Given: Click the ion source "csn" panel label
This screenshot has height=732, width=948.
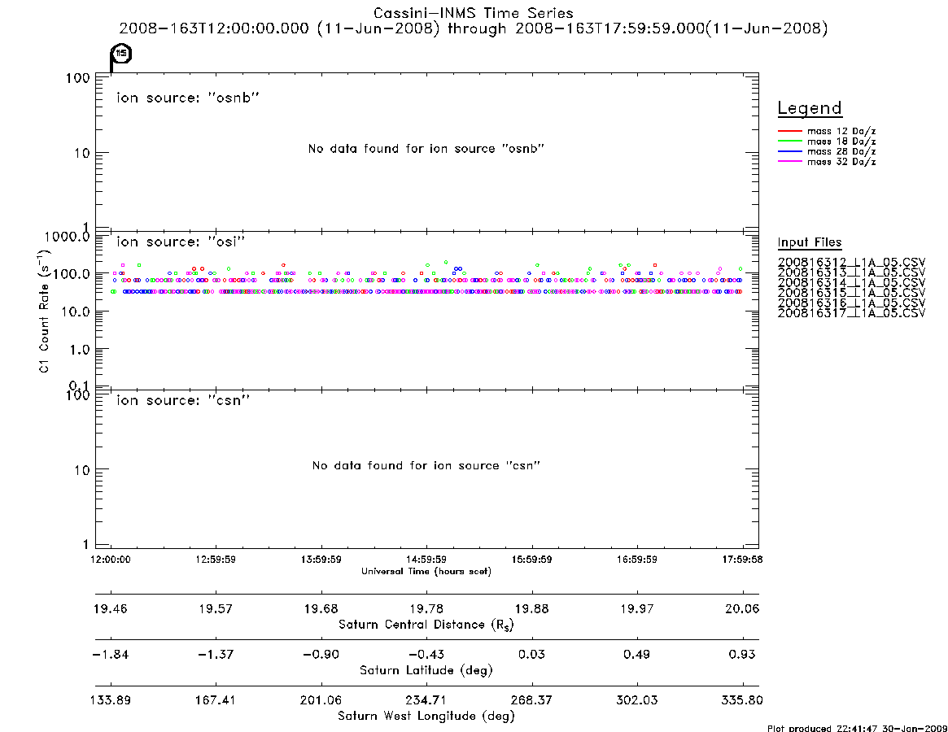Looking at the screenshot, I should 183,400.
